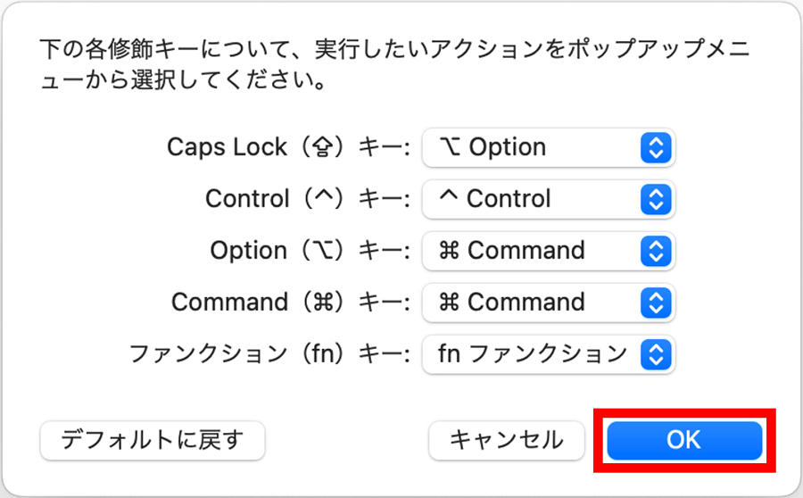Open the Option key popup menu

point(547,251)
